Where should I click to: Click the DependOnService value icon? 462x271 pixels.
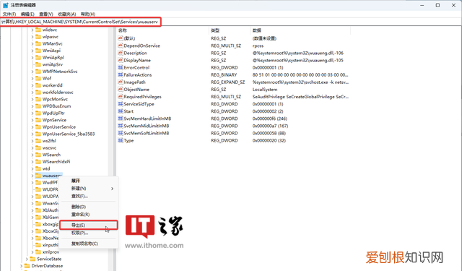pos(121,46)
